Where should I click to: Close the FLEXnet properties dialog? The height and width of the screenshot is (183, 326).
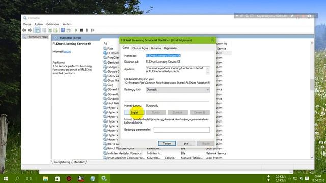[x=212, y=40]
